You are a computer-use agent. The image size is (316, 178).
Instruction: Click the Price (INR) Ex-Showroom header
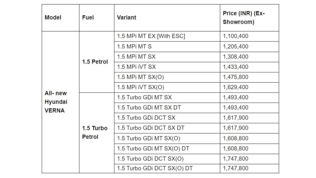tap(244, 18)
